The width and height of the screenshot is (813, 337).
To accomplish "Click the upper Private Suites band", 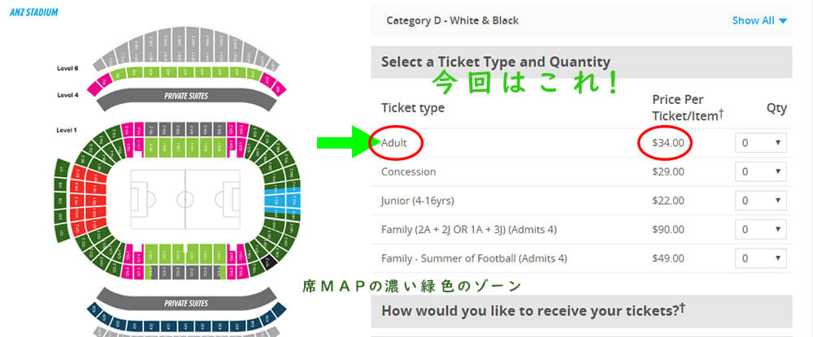I will 186,96.
